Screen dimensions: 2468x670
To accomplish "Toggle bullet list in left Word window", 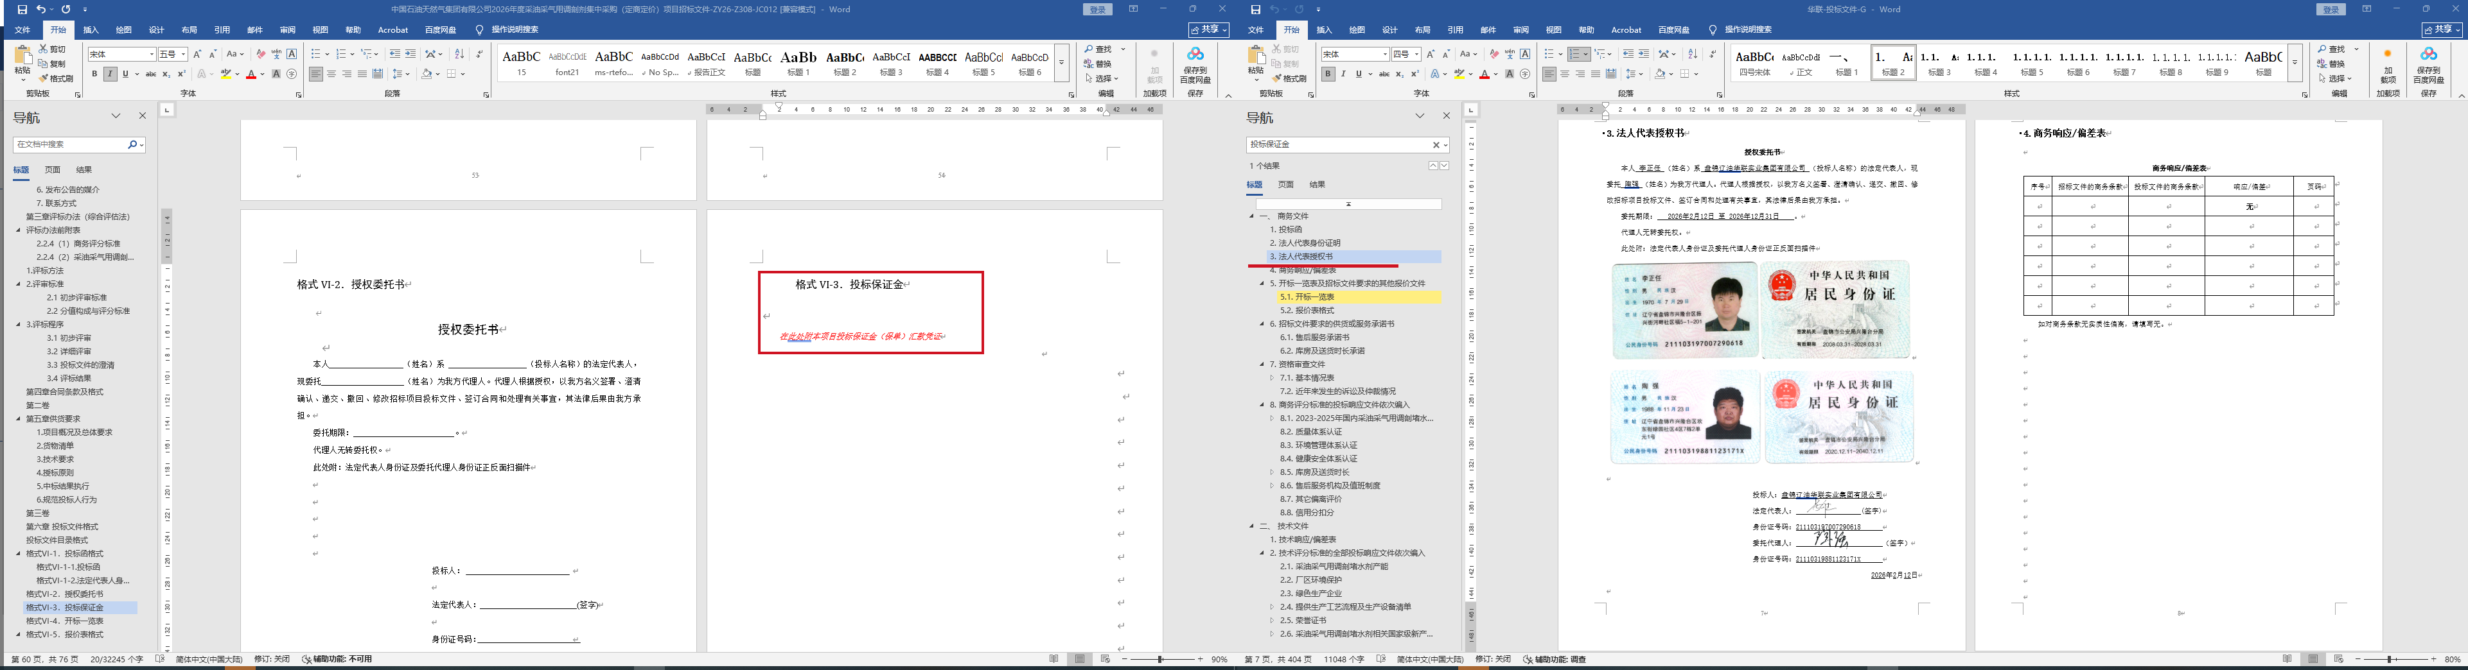I will click(316, 55).
